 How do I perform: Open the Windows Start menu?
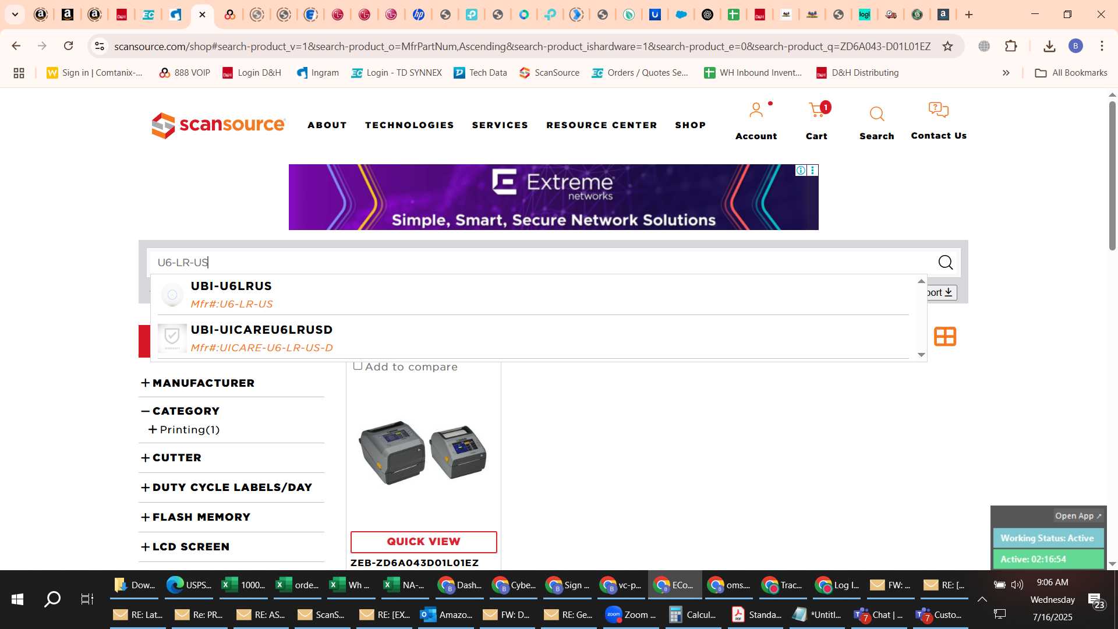pyautogui.click(x=17, y=599)
